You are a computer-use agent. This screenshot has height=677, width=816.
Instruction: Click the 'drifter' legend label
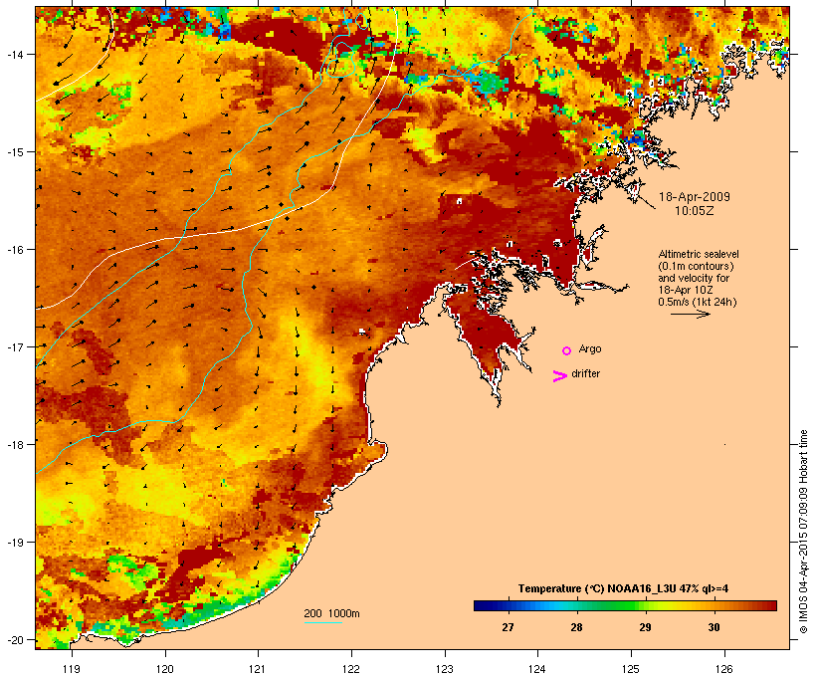click(x=585, y=373)
